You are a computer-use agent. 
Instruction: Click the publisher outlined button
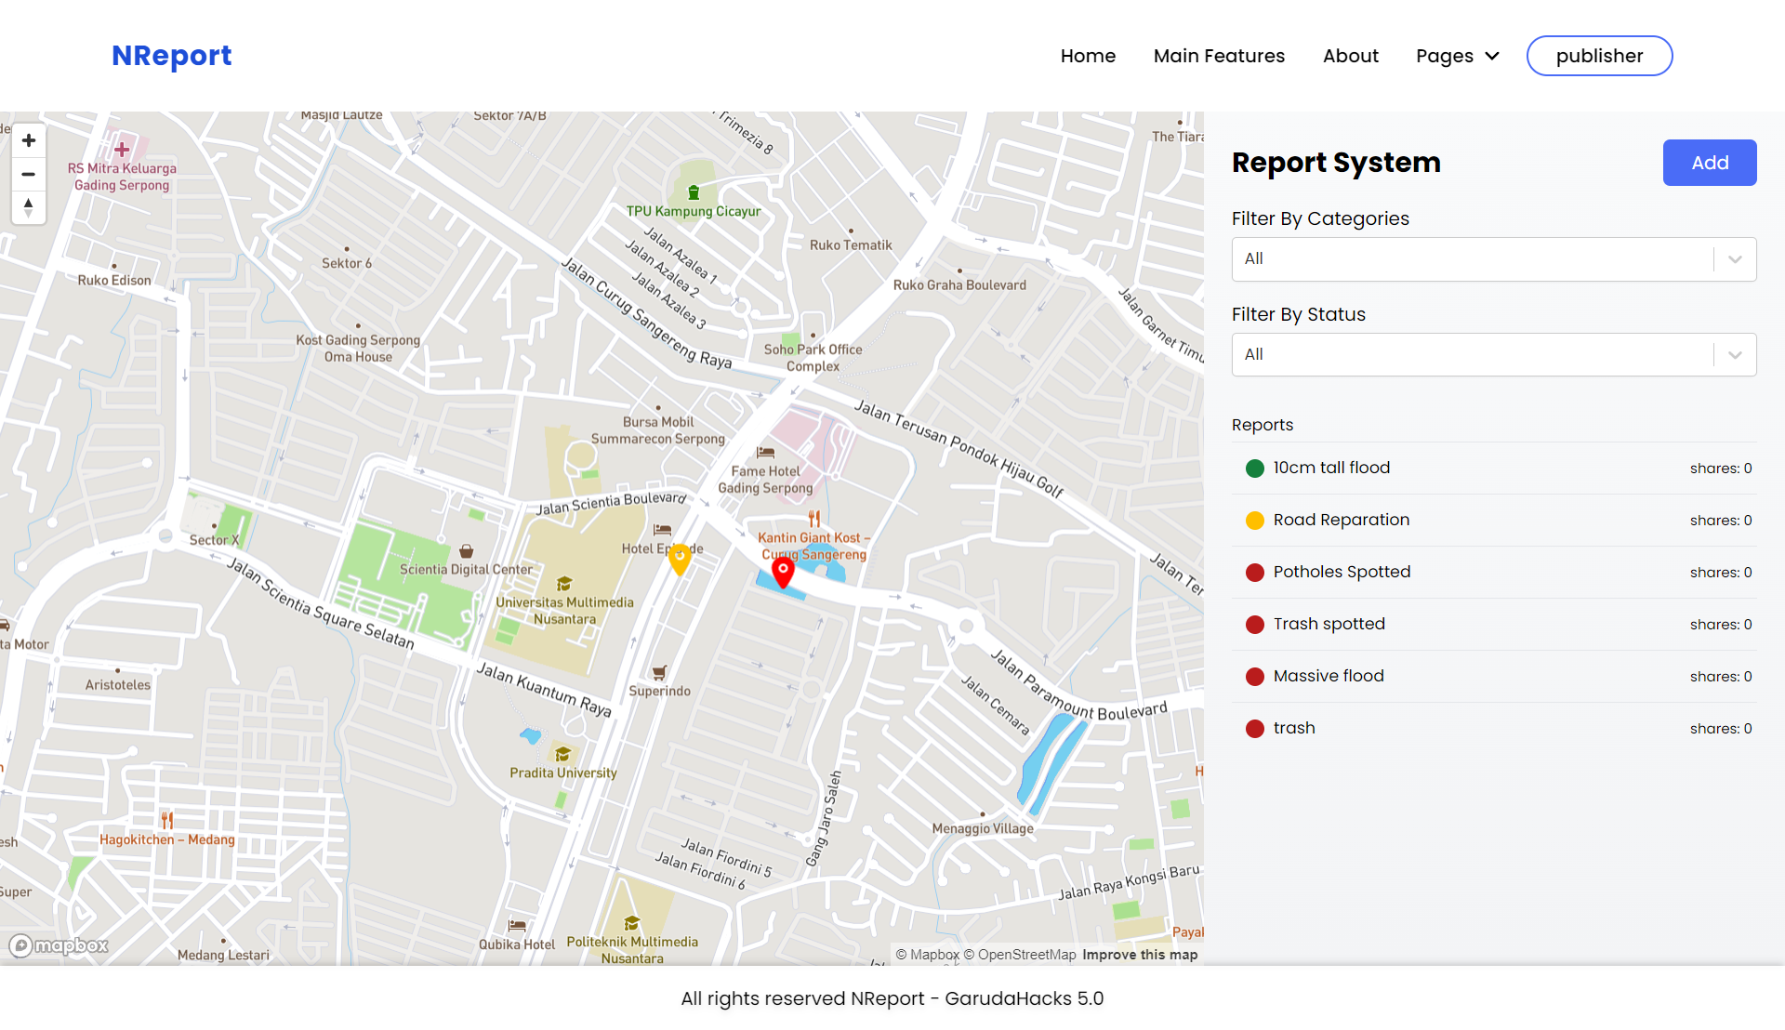(1599, 56)
